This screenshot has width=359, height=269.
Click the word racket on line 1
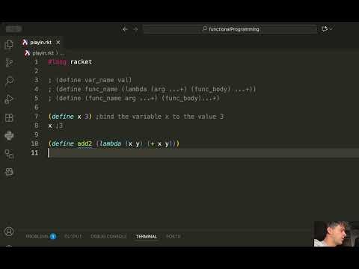[81, 62]
